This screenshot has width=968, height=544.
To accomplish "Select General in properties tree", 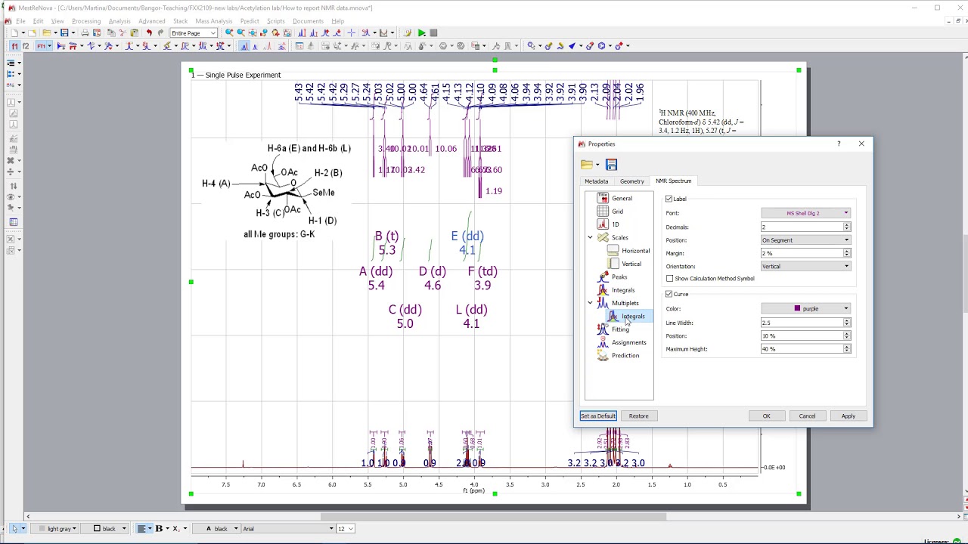I will 622,198.
